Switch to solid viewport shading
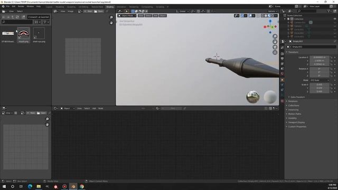338x190 pixels. pyautogui.click(x=266, y=16)
